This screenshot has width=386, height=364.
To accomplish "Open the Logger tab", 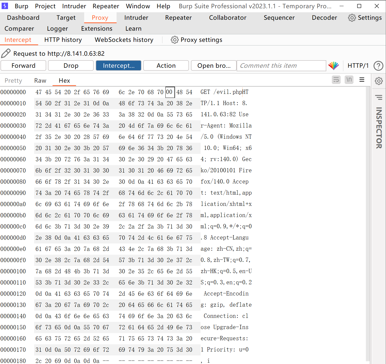I will [57, 29].
